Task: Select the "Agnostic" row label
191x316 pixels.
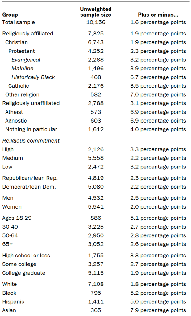Action: [x=16, y=121]
